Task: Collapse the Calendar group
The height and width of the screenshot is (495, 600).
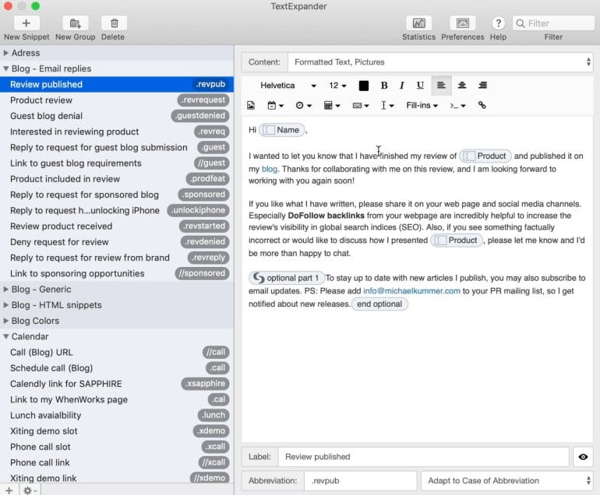Action: point(5,337)
